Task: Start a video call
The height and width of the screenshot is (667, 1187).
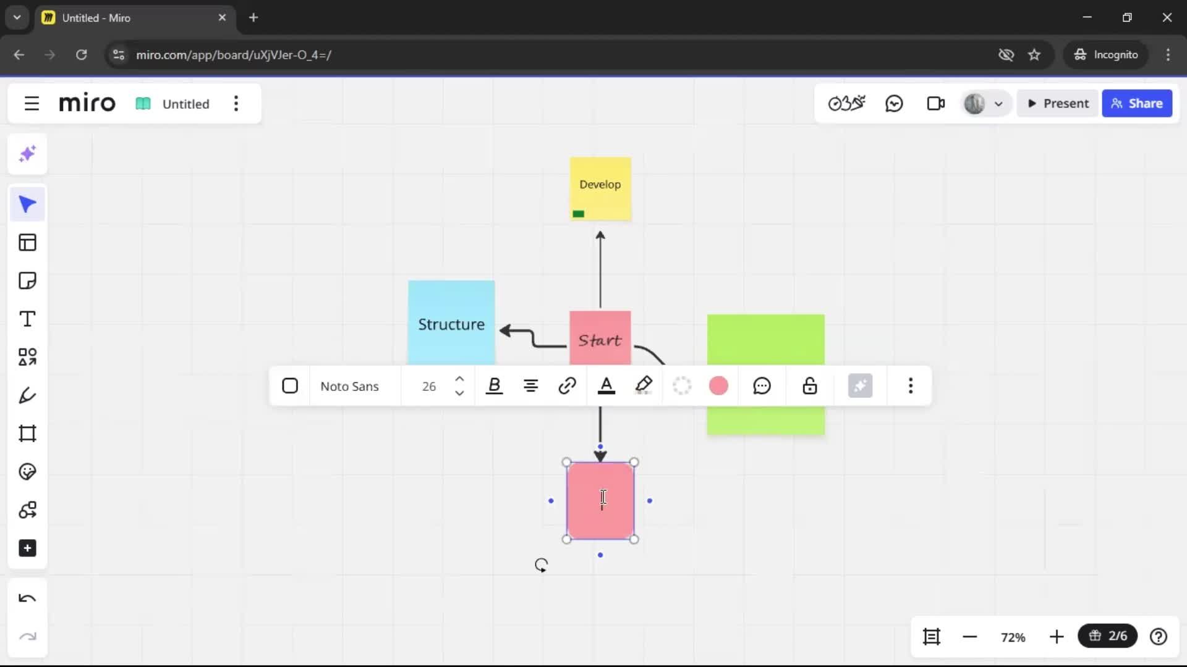Action: tap(935, 103)
